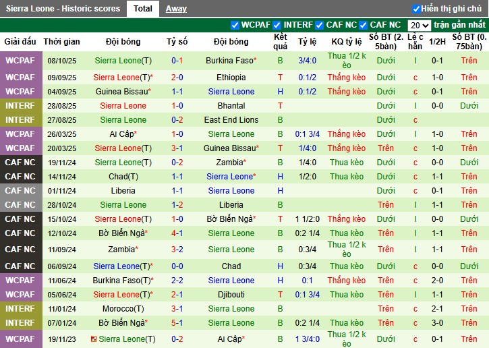Click the WCPAF badge on the 08/10/25 row

coord(20,61)
